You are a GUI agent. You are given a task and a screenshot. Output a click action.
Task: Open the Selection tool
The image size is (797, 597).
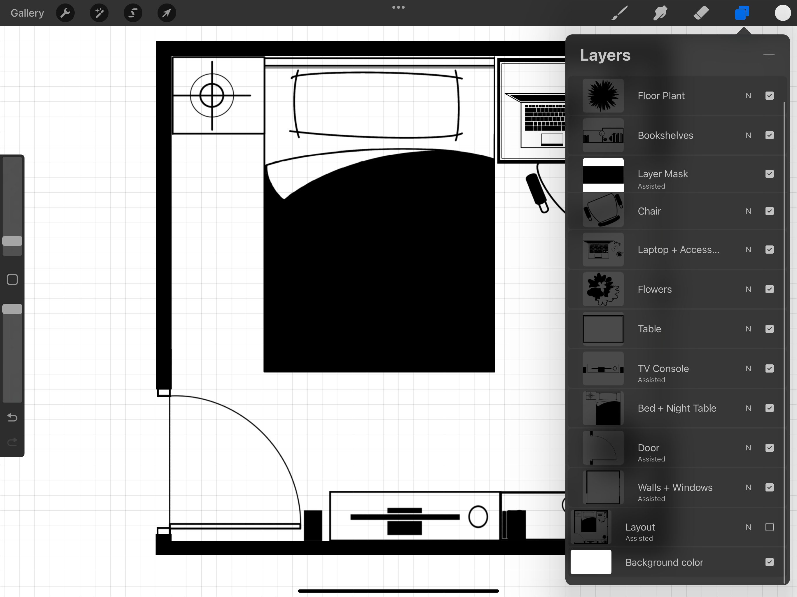pos(133,13)
